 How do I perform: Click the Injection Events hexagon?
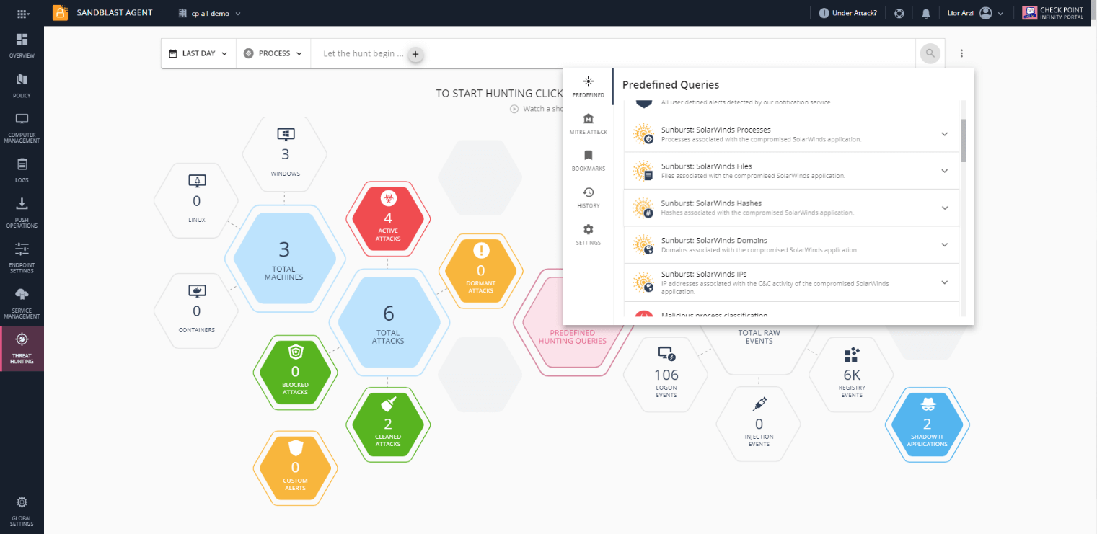tap(758, 424)
